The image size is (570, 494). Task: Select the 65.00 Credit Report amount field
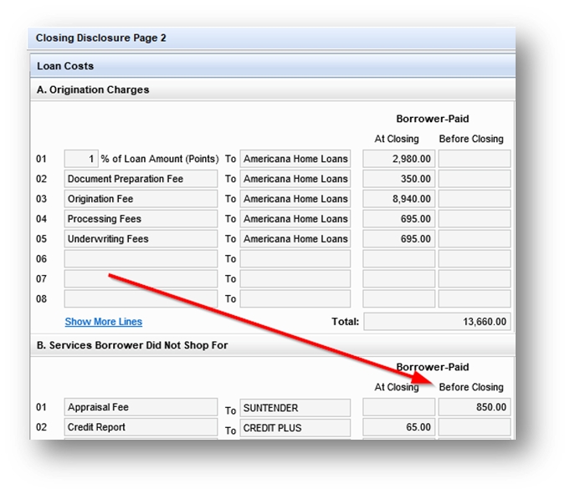398,428
